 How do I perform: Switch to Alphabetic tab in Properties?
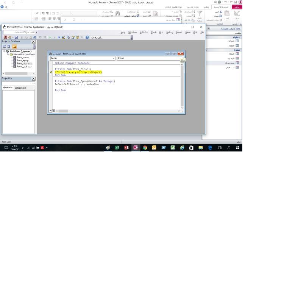(8, 88)
